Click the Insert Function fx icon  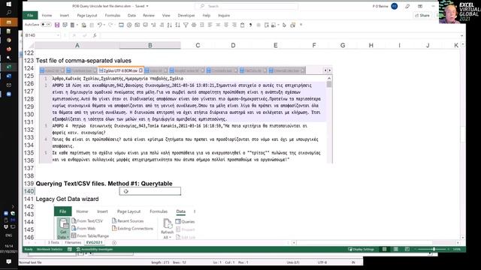pos(95,35)
